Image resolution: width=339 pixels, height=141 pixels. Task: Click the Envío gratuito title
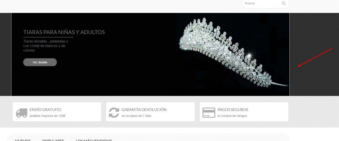click(45, 110)
